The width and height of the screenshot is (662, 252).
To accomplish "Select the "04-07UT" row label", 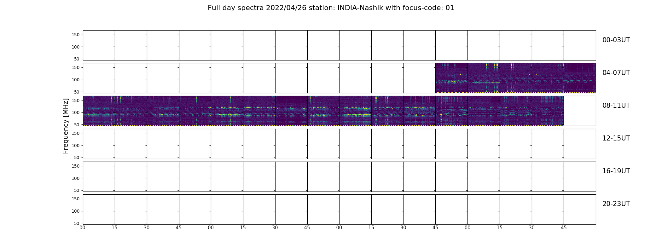I will 616,73.
